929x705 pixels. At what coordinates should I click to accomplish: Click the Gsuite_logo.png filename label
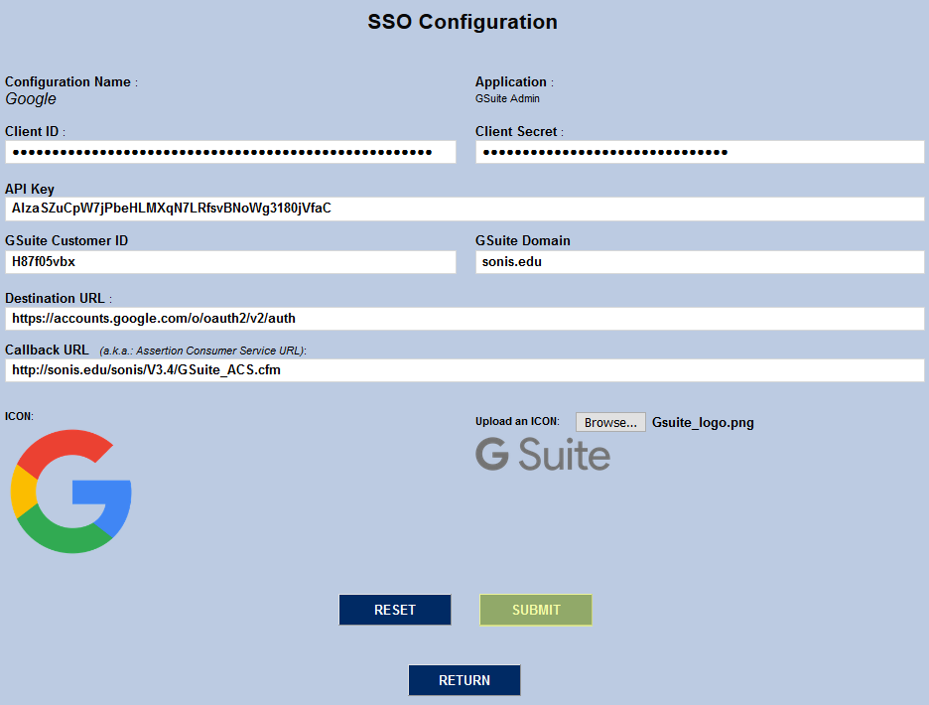(x=702, y=422)
